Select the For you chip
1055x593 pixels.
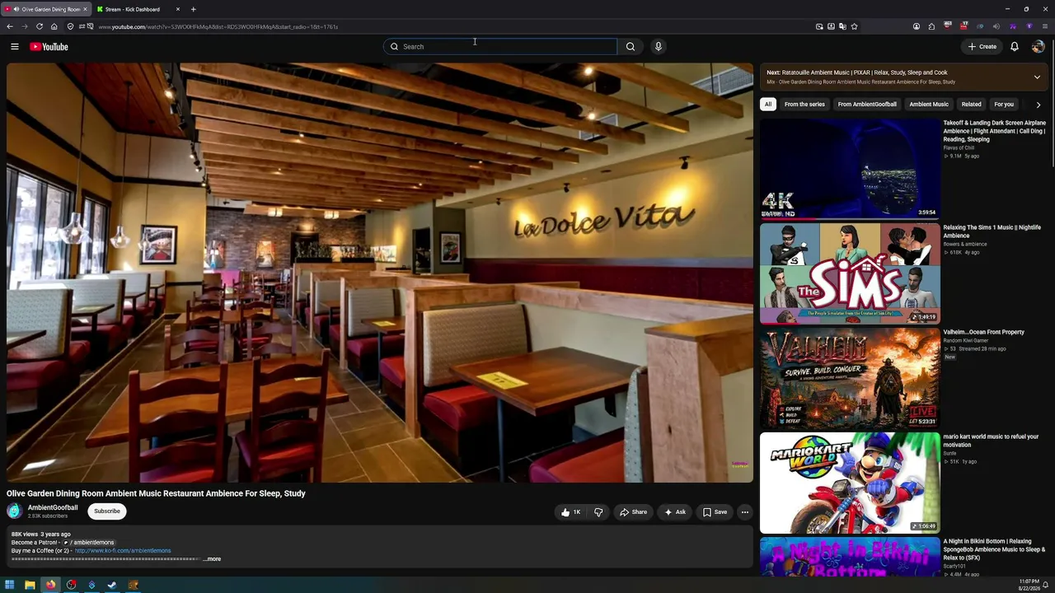[x=1004, y=105]
